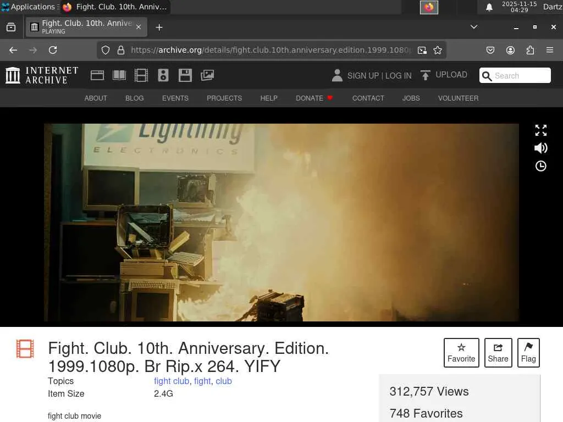This screenshot has width=563, height=422.
Task: Open the BLOG menu item
Action: click(135, 98)
